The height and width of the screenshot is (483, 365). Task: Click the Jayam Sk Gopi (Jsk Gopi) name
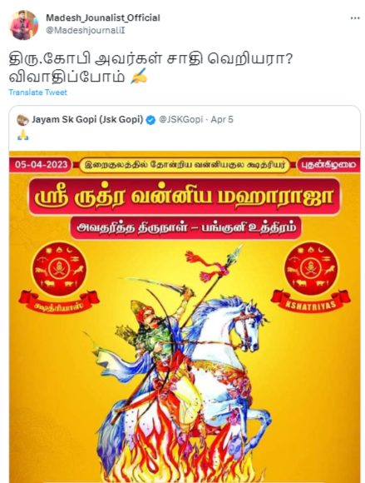87,120
